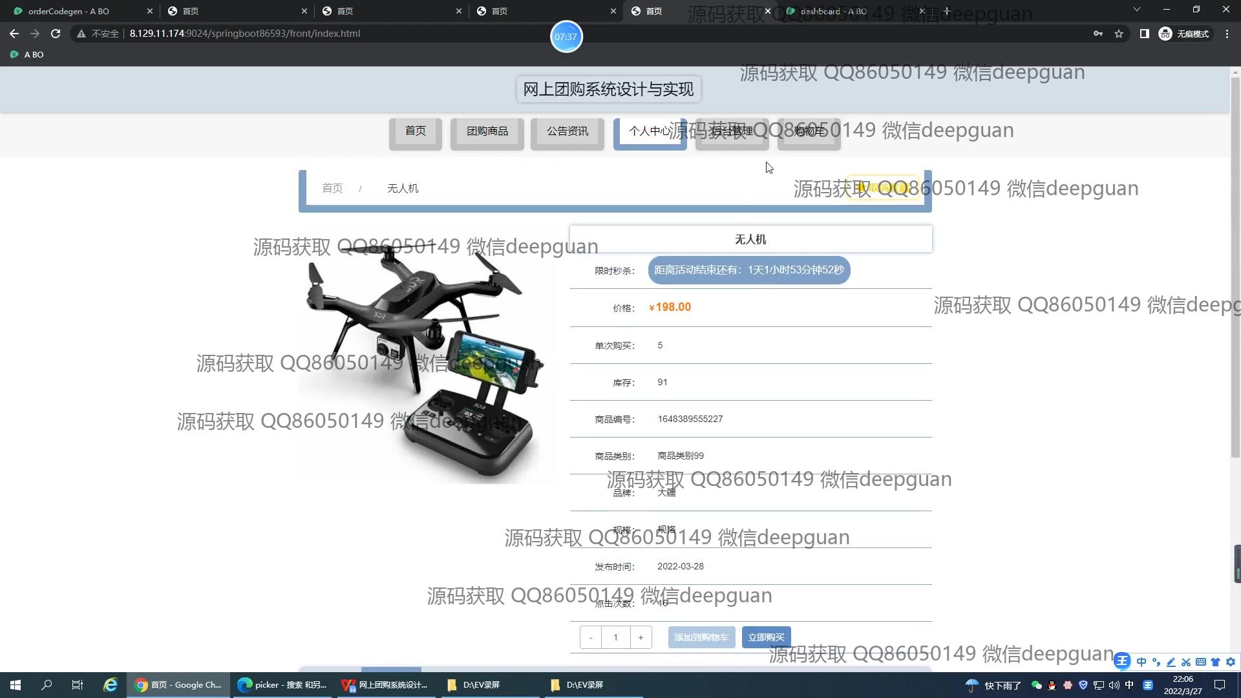Bookmark this page with the star icon

point(1119,34)
